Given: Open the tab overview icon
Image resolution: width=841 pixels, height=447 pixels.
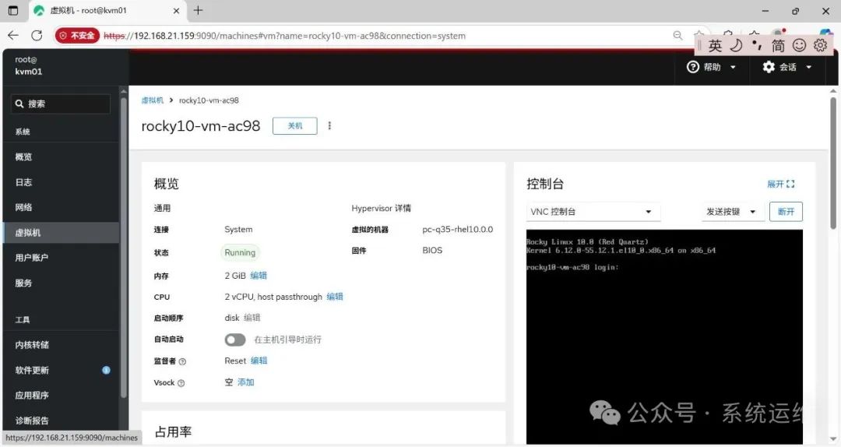Looking at the screenshot, I should coord(13,10).
